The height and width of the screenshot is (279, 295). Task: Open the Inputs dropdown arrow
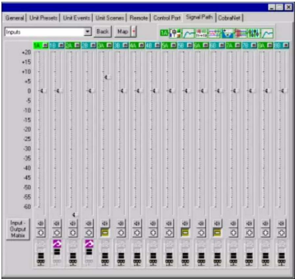[x=88, y=32]
